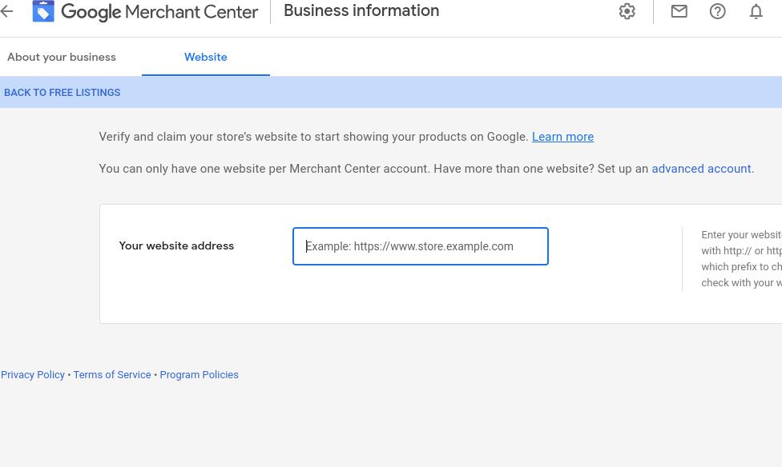This screenshot has height=467, width=782.
Task: Open the Terms of Service link
Action: [112, 374]
